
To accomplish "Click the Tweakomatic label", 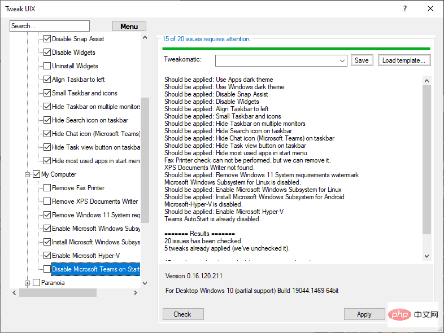I will tap(182, 59).
